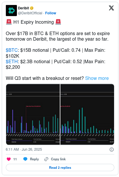The height and width of the screenshot is (177, 119).
Task: Click the Copy link text
Action: tap(58, 159)
